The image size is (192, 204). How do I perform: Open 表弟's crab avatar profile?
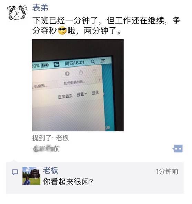click(17, 13)
